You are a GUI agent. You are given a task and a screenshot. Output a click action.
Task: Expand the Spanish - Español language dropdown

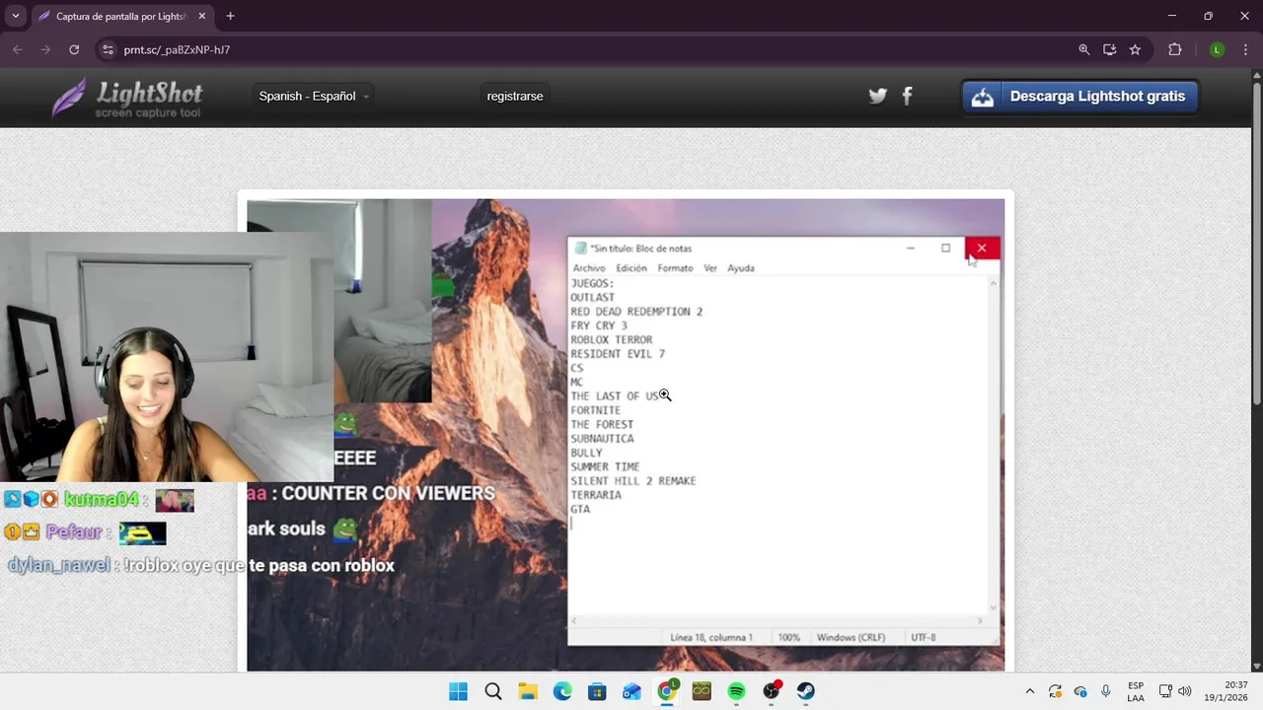[x=314, y=96]
